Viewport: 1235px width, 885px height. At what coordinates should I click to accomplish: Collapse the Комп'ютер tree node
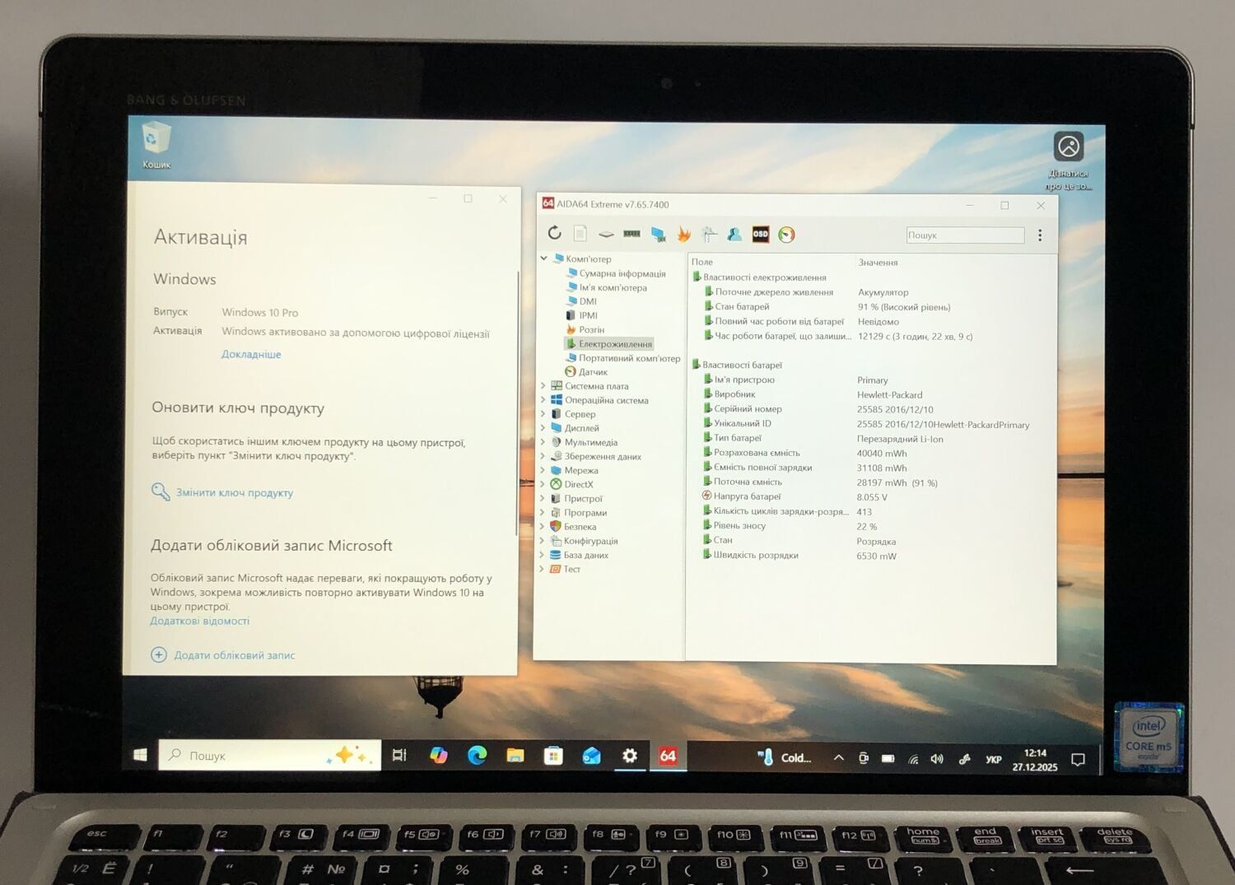pos(544,259)
